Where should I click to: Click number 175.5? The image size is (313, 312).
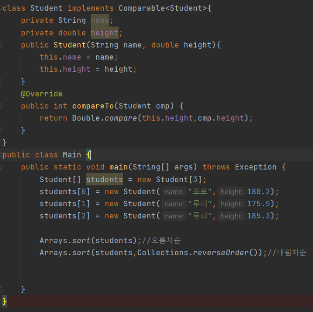point(258,204)
